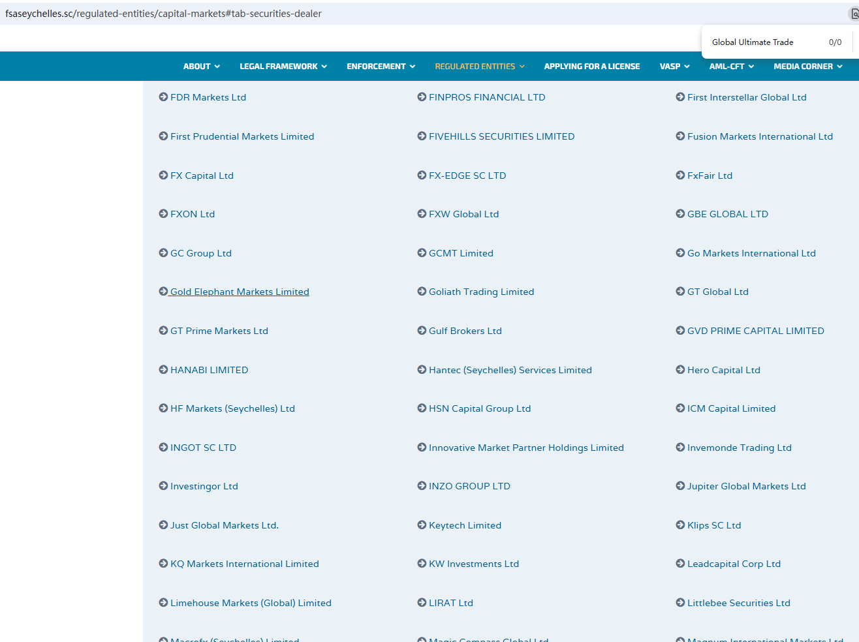Open the REGULATED ENTITIES dropdown
This screenshot has height=642, width=859.
480,67
